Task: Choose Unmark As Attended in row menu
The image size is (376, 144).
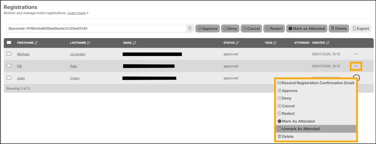Action: pyautogui.click(x=316, y=129)
